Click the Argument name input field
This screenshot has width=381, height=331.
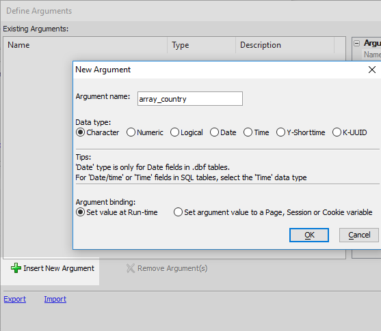(190, 99)
